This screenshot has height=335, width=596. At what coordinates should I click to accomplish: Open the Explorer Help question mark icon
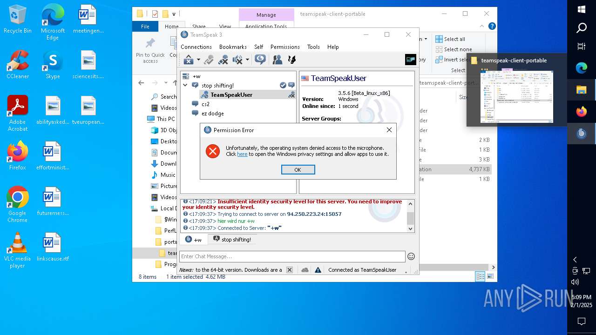[492, 27]
